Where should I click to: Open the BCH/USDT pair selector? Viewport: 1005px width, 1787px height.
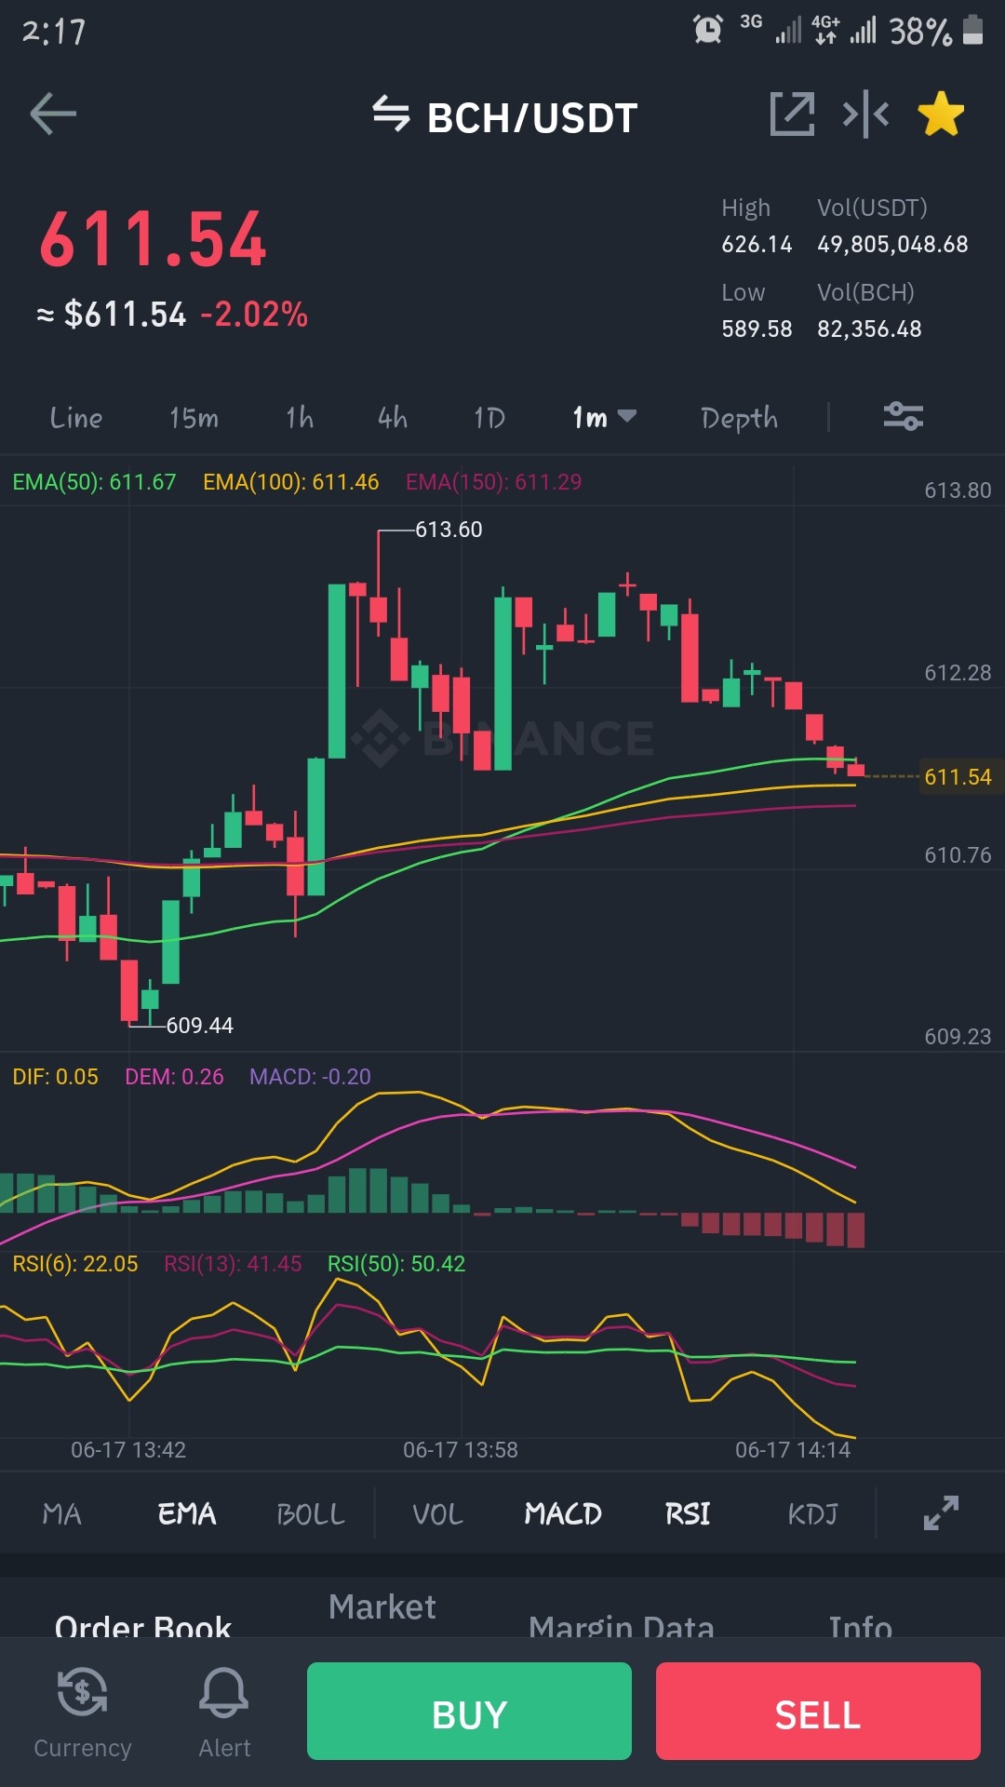tap(532, 117)
